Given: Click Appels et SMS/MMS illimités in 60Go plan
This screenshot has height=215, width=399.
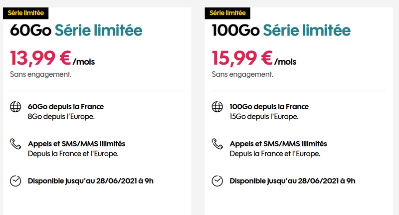Looking at the screenshot, I should tap(76, 144).
